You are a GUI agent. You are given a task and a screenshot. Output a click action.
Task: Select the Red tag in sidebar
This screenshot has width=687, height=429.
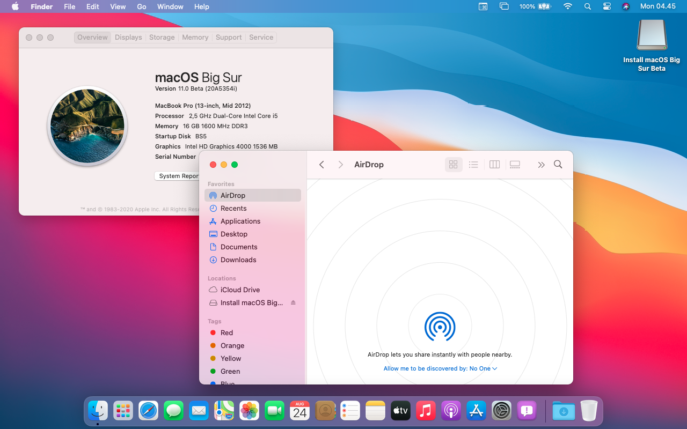tap(253, 332)
